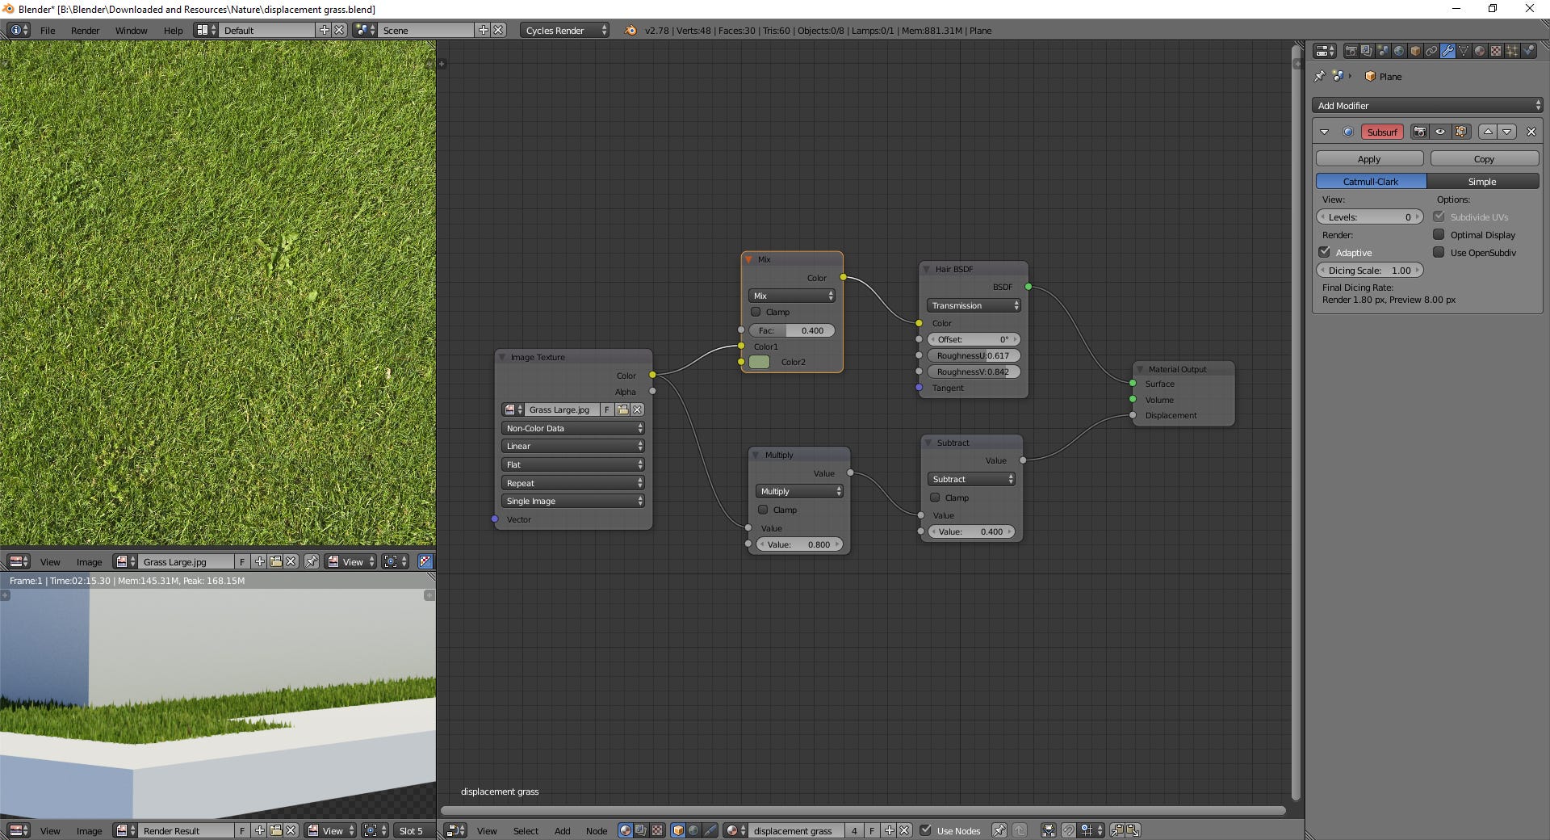Screen dimensions: 1550x840
Task: Open the Particles properties tab
Action: click(x=1512, y=51)
